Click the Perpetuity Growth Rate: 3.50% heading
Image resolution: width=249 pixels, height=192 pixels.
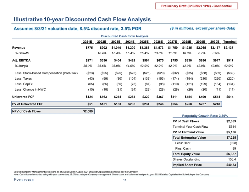204,116
